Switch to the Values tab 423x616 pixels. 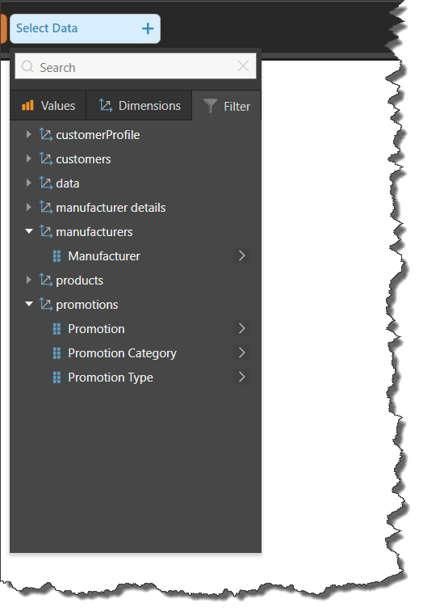tap(48, 106)
